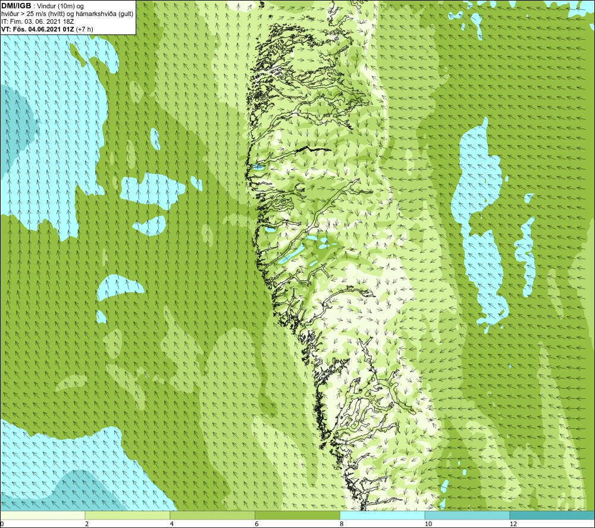Click the '(+7 h)' forecast offset text
Image resolution: width=595 pixels, height=528 pixels.
point(84,29)
